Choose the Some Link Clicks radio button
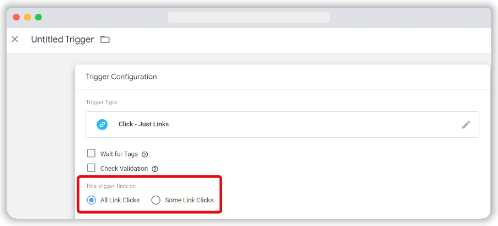Viewport: 498px width, 226px height. coord(156,200)
